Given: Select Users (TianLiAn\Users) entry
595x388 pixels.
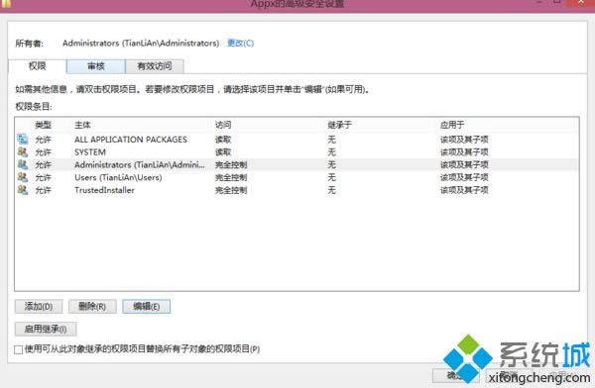Looking at the screenshot, I should [118, 177].
